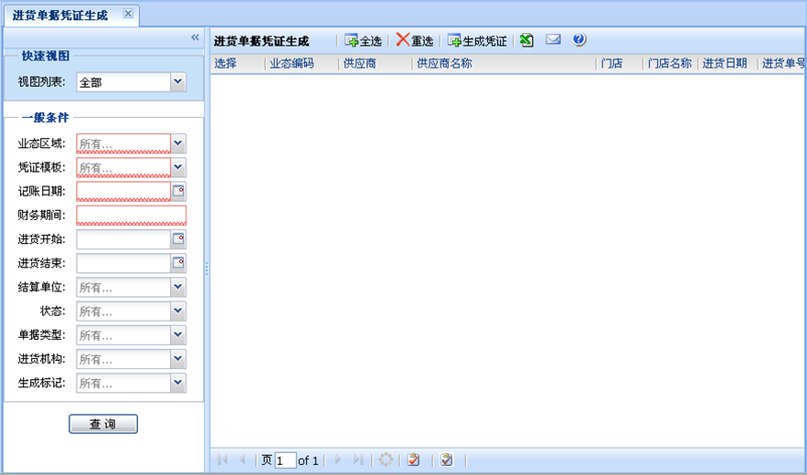This screenshot has width=807, height=475.
Task: Click the first clipboard icon in pager bar
Action: tap(413, 459)
